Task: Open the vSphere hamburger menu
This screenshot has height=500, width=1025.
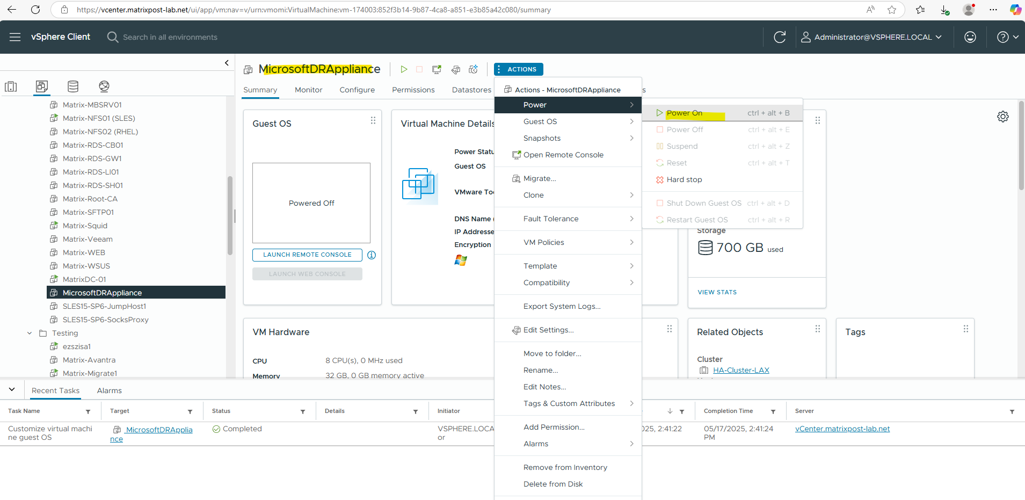Action: (15, 37)
